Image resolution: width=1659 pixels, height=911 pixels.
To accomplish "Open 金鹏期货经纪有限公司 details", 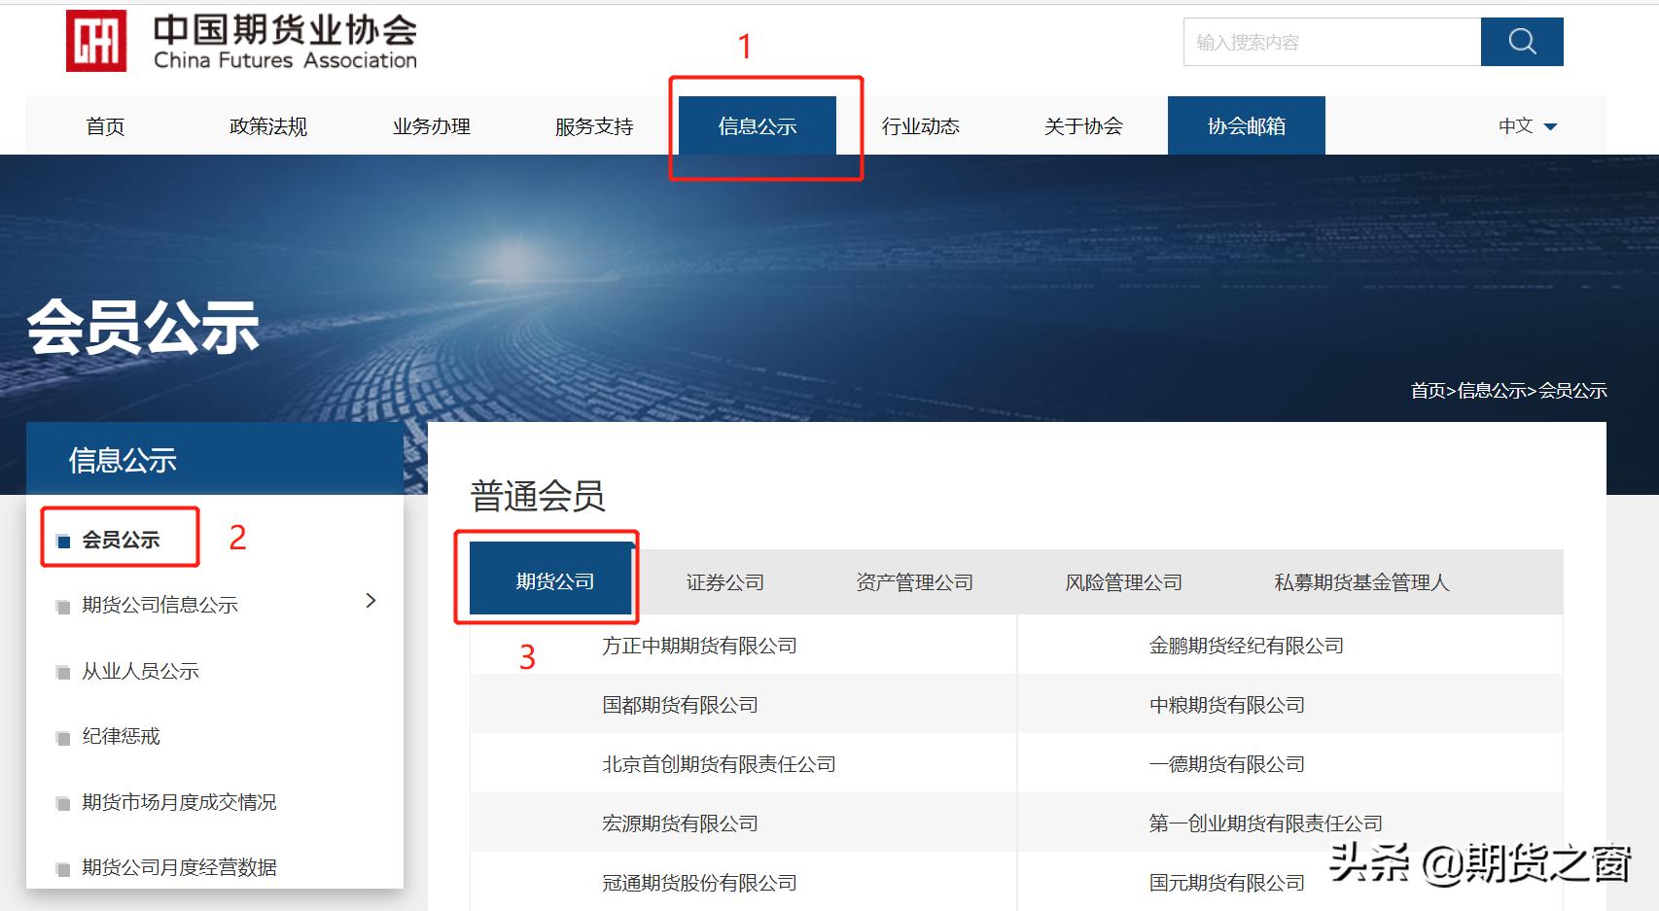I will coord(1248,645).
